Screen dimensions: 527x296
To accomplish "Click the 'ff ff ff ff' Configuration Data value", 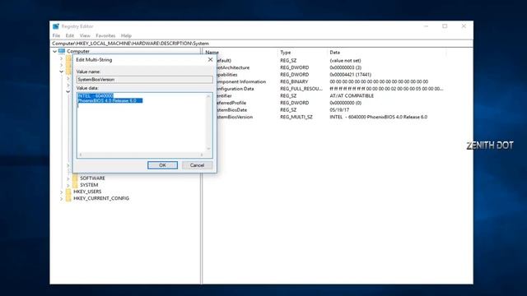I will tap(386, 89).
